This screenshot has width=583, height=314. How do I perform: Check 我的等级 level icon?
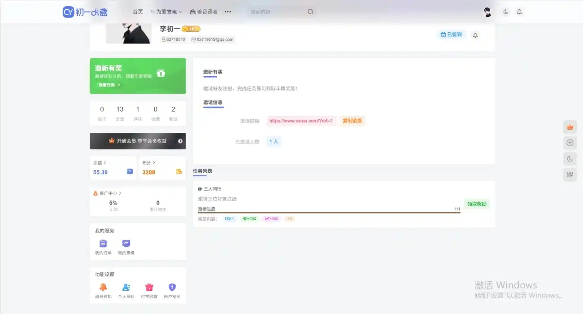coord(126,242)
